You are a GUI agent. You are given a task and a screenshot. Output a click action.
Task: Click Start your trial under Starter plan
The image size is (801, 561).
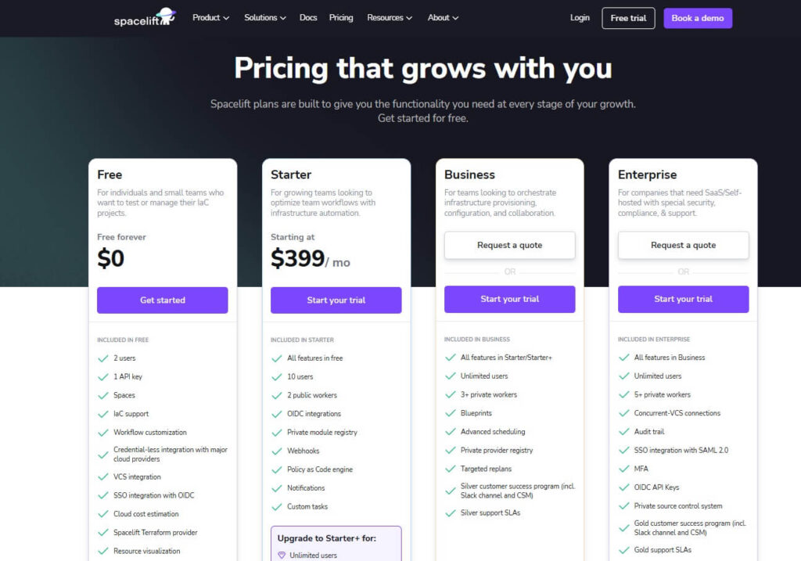click(336, 300)
